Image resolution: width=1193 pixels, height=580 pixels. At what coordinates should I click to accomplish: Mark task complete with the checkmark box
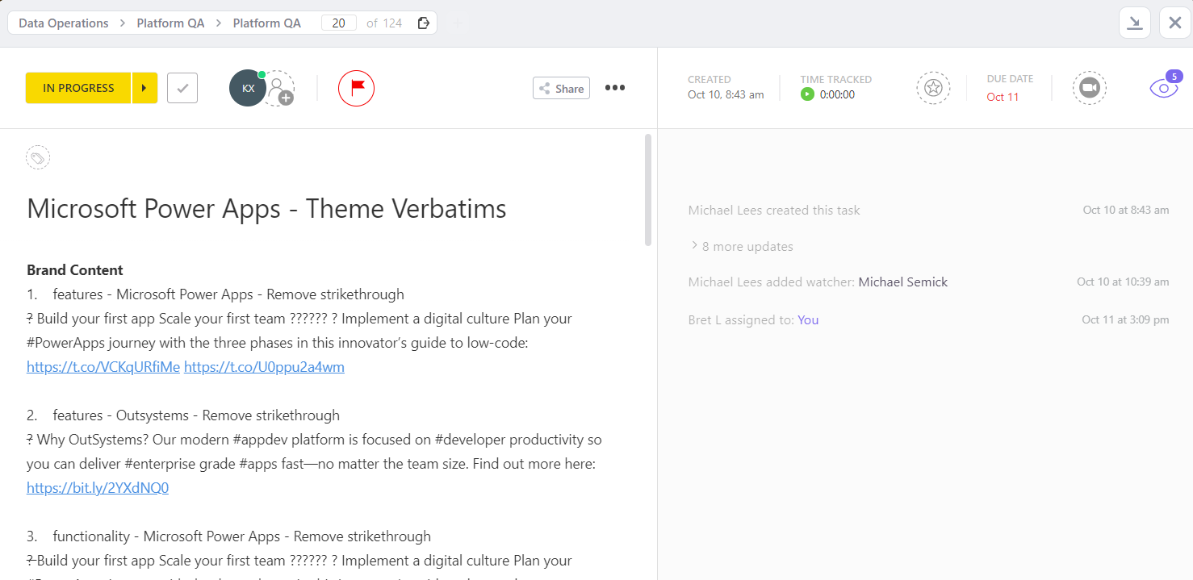[182, 88]
